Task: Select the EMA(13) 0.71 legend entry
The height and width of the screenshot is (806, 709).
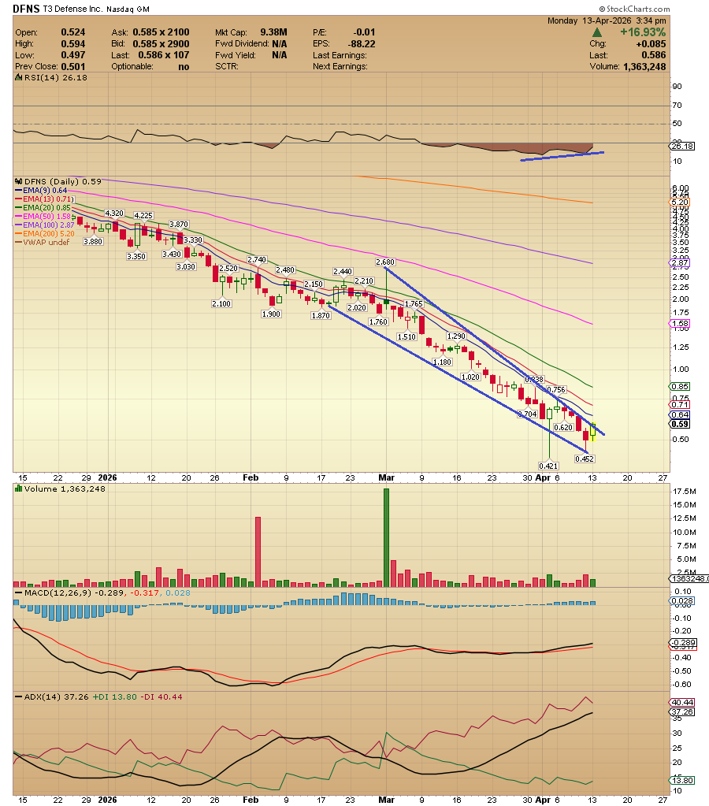Action: [x=43, y=199]
